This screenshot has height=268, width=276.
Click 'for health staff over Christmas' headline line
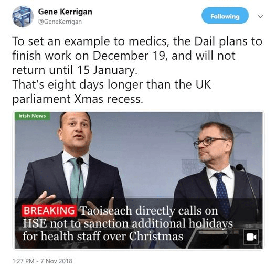coord(103,236)
